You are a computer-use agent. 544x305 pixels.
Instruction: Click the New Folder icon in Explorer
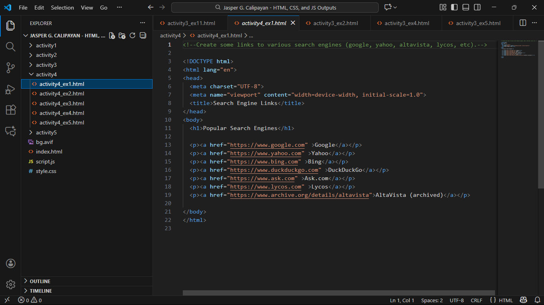click(122, 35)
